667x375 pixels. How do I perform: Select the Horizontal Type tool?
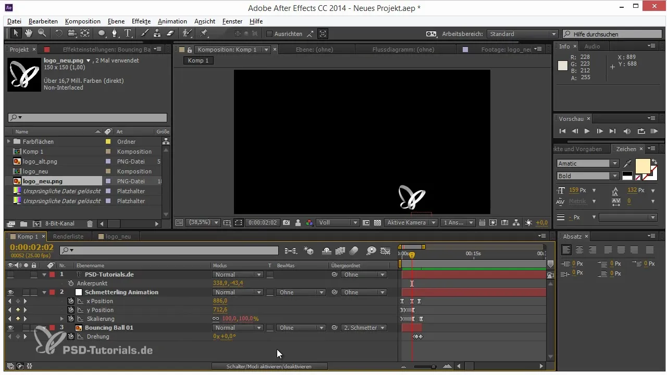click(128, 33)
